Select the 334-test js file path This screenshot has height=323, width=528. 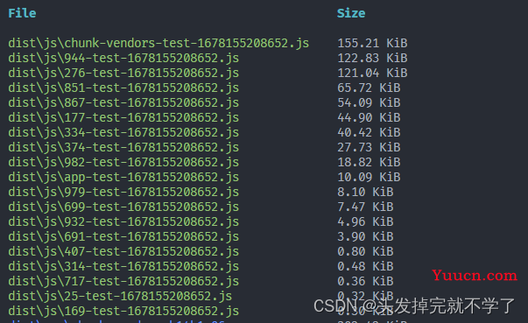[123, 133]
